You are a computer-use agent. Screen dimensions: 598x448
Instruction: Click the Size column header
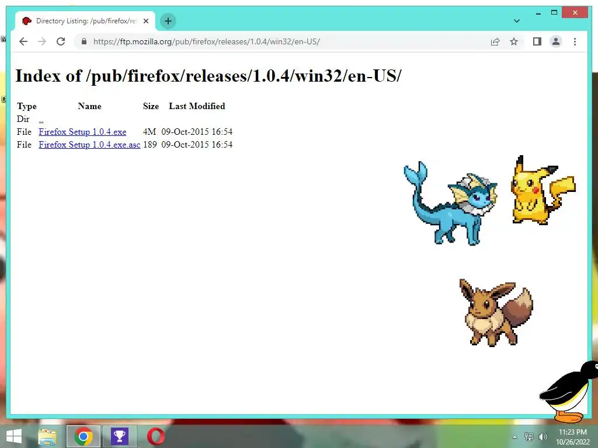point(151,106)
